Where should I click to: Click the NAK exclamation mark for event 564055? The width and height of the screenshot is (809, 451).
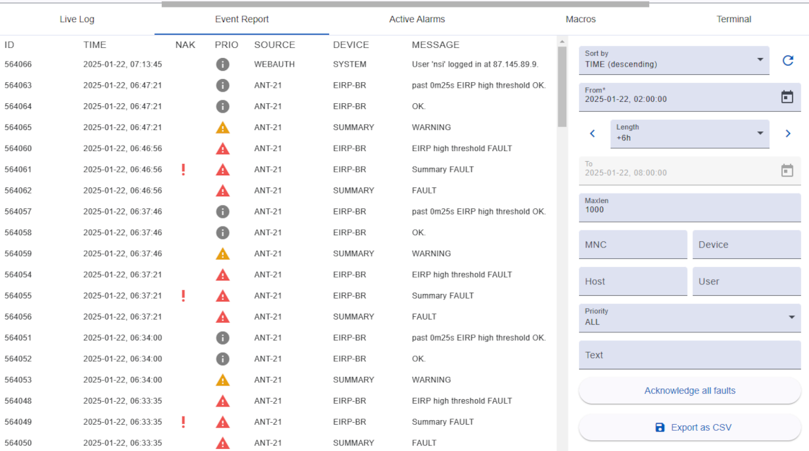coord(183,295)
